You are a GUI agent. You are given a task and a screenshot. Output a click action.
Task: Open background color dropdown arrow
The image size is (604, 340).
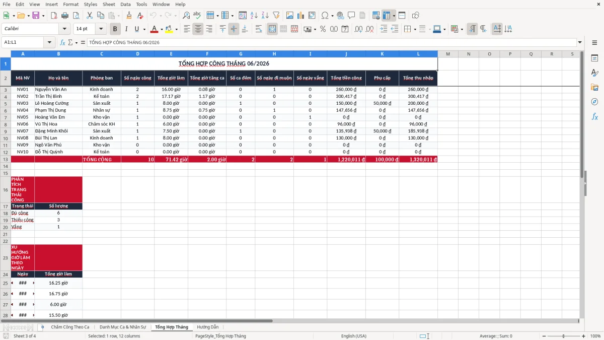(176, 29)
